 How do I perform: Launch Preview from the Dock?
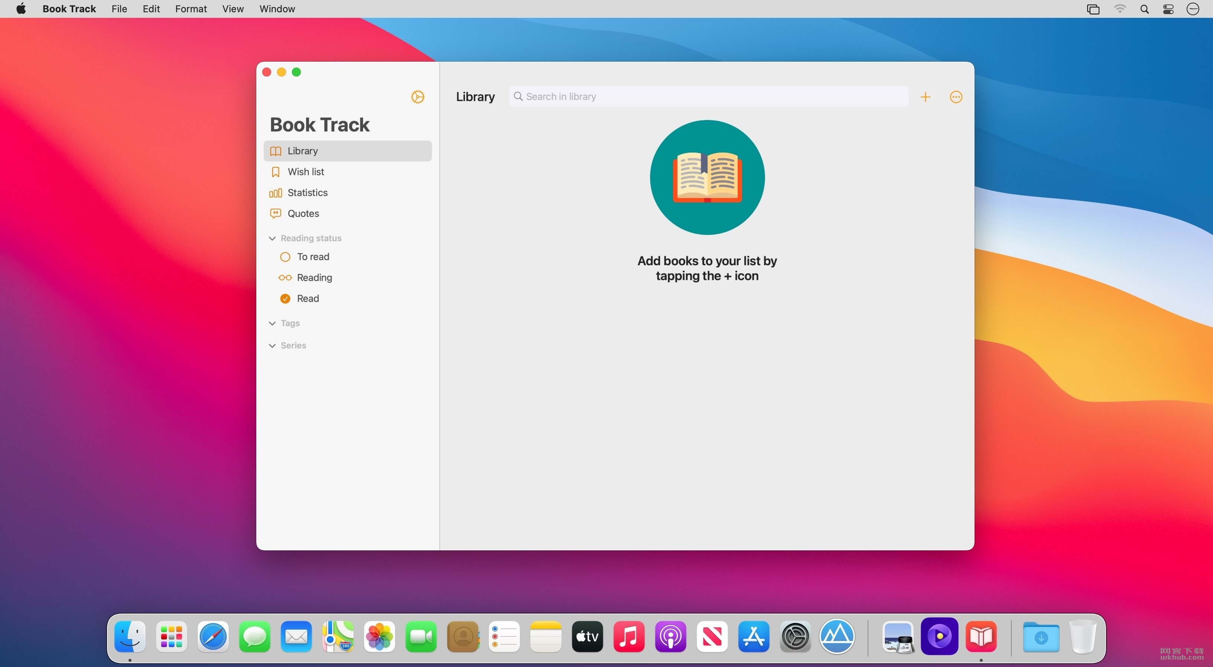point(898,637)
